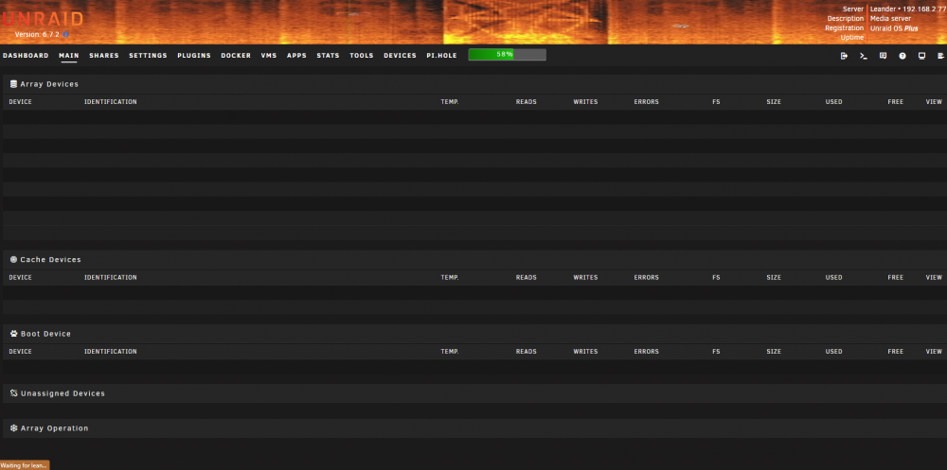Image resolution: width=947 pixels, height=470 pixels.
Task: Open the Tools tab
Action: tap(361, 56)
